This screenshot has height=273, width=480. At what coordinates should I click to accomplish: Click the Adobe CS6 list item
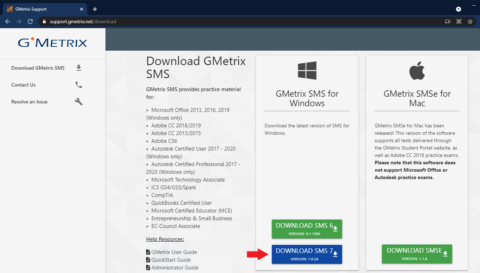[x=164, y=141]
